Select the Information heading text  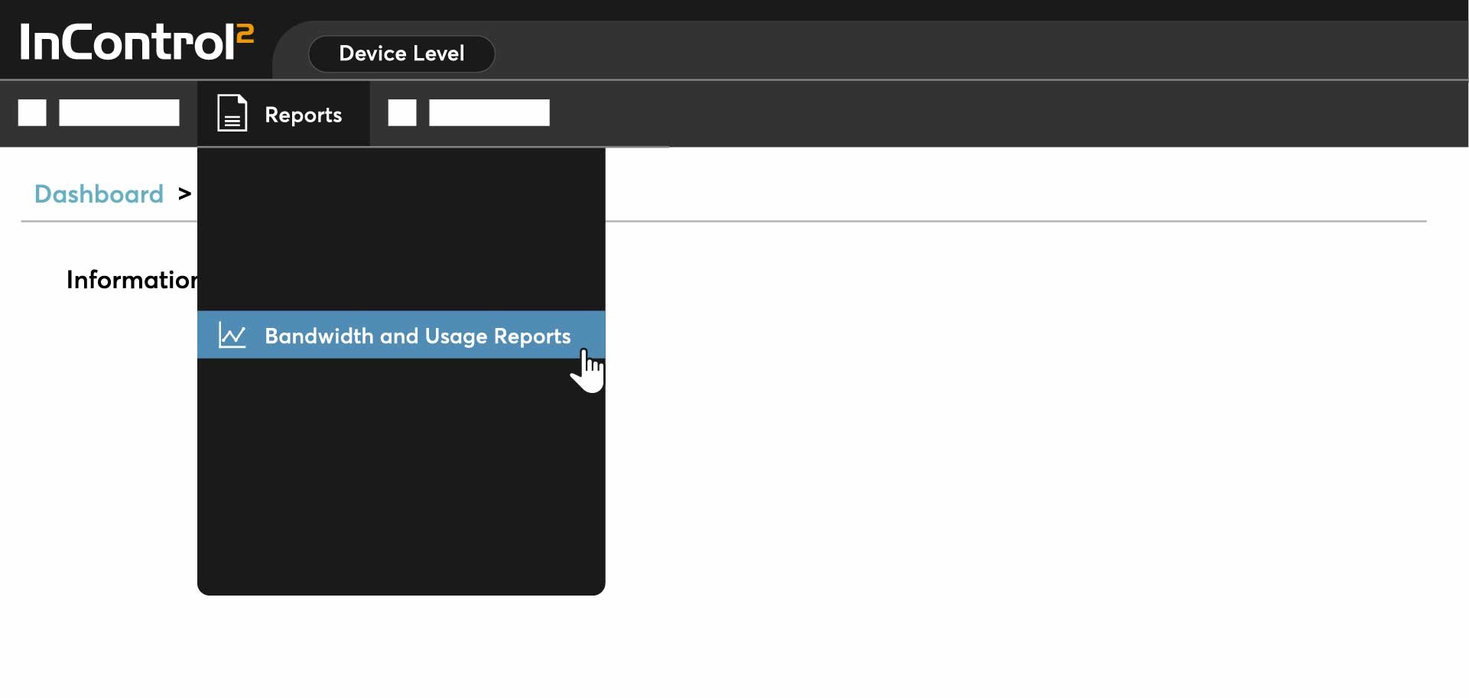132,280
